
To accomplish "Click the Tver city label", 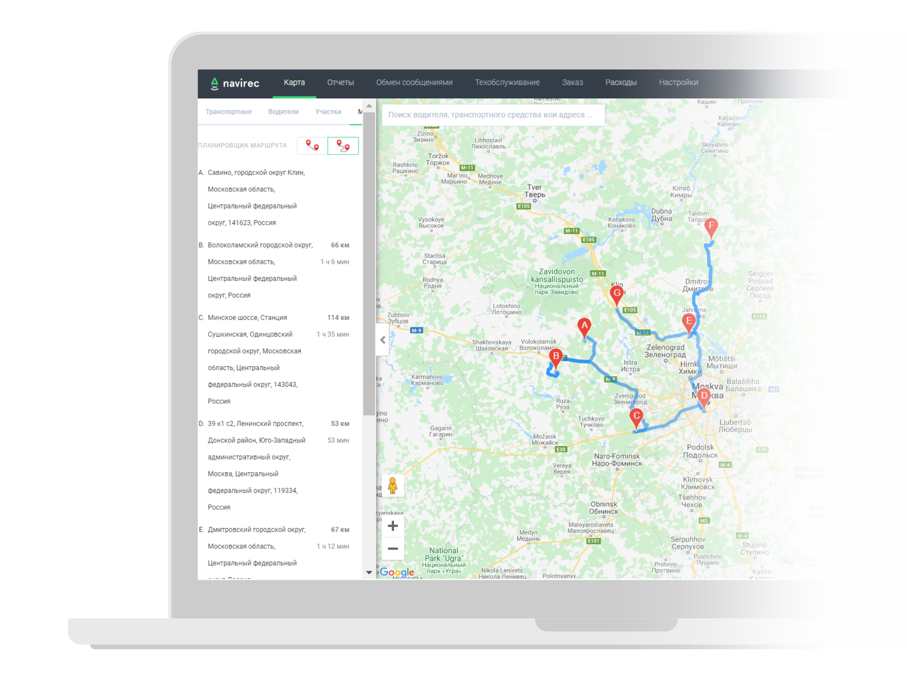I will pyautogui.click(x=535, y=191).
